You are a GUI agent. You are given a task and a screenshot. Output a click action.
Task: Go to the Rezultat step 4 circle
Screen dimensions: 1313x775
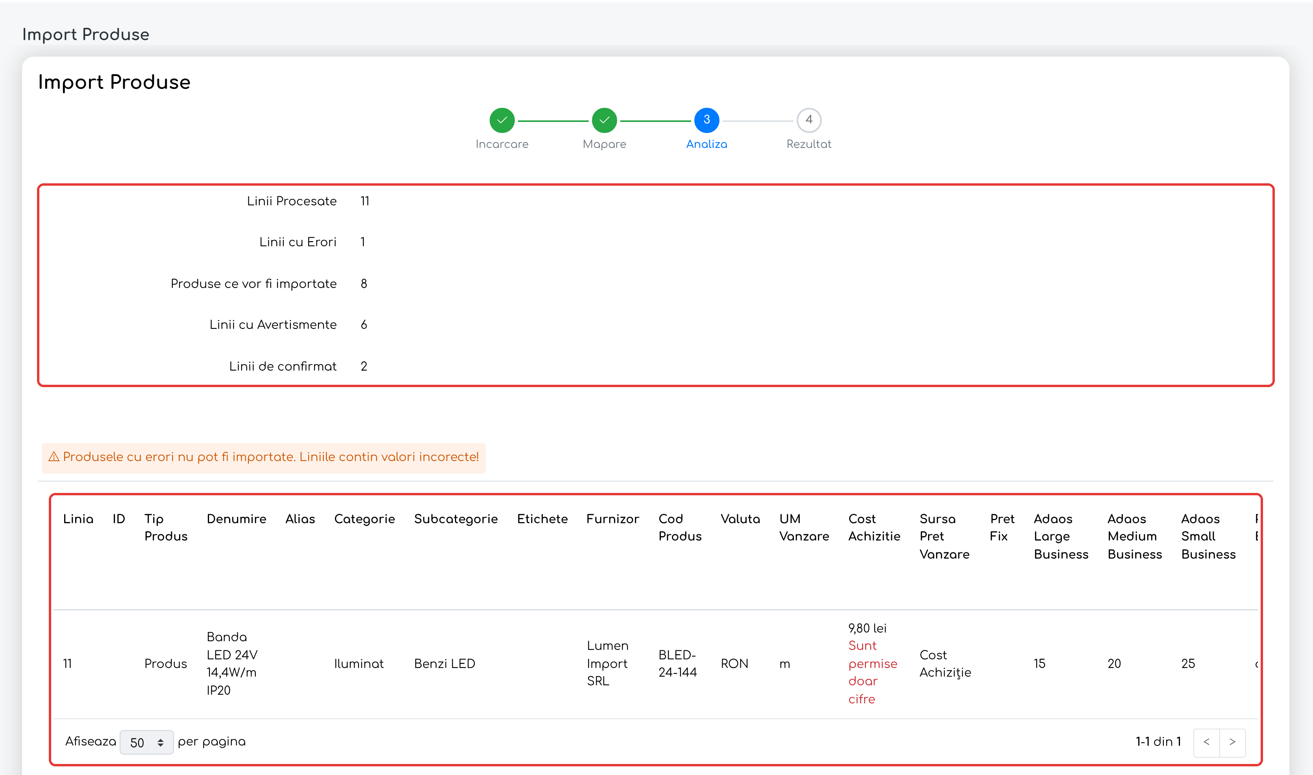coord(808,120)
